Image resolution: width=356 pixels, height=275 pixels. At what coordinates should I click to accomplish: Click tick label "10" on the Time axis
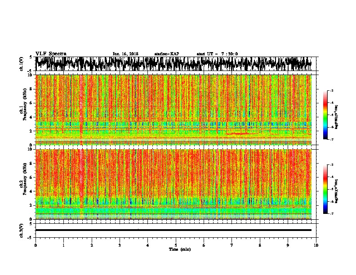(x=316, y=245)
